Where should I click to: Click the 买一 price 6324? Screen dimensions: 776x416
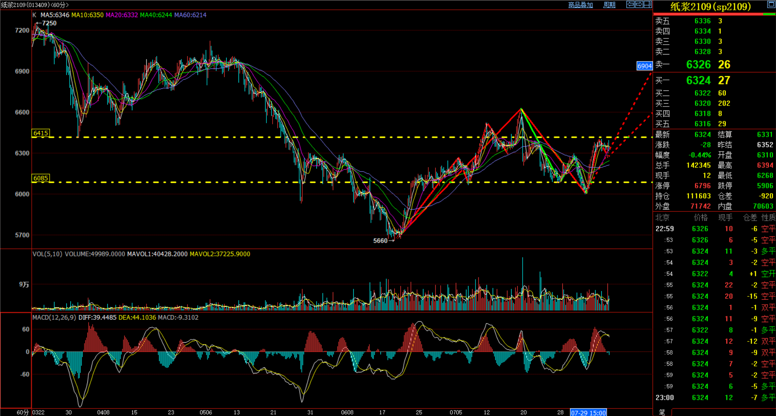coord(699,81)
